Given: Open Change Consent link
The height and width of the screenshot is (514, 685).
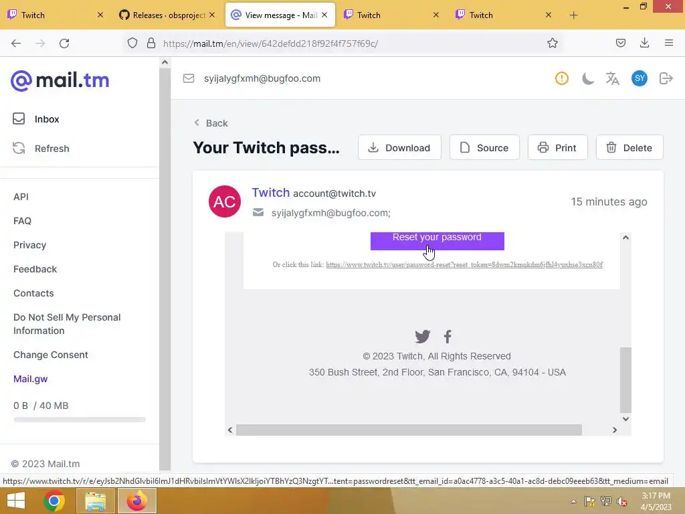Looking at the screenshot, I should pos(51,355).
